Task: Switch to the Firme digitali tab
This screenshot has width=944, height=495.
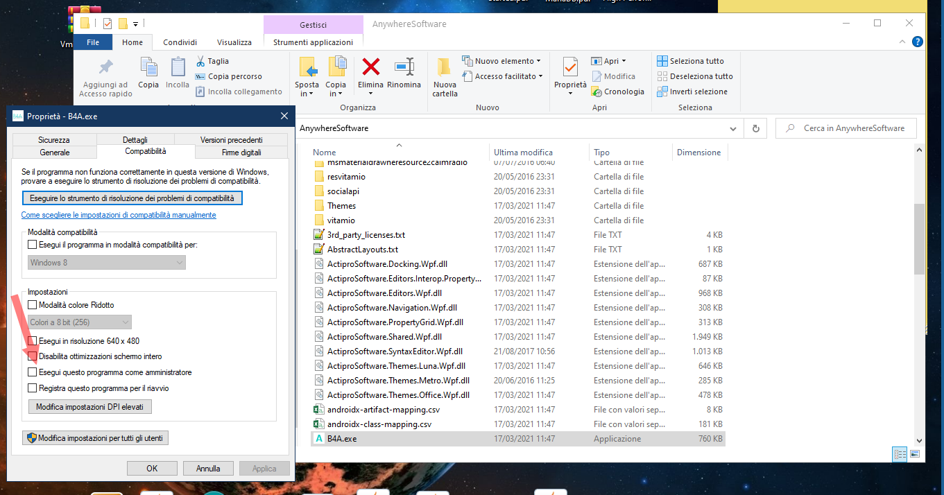Action: [241, 152]
